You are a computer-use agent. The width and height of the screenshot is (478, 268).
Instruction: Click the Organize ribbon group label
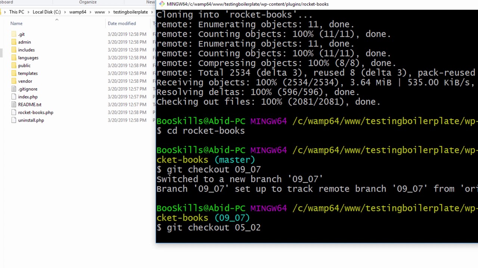point(88,2)
